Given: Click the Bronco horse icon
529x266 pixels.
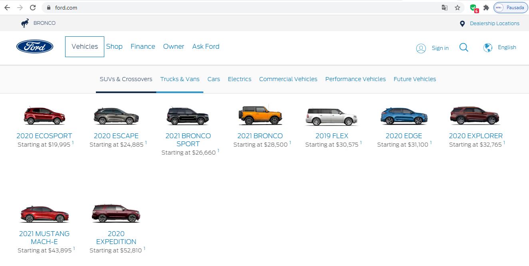Looking at the screenshot, I should coord(25,23).
